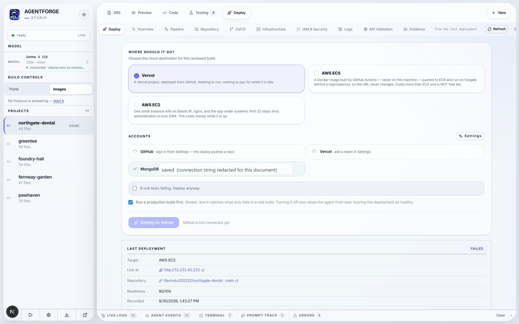Switch to the Preview tab
Screen dimensions: 519x324
tap(141, 13)
